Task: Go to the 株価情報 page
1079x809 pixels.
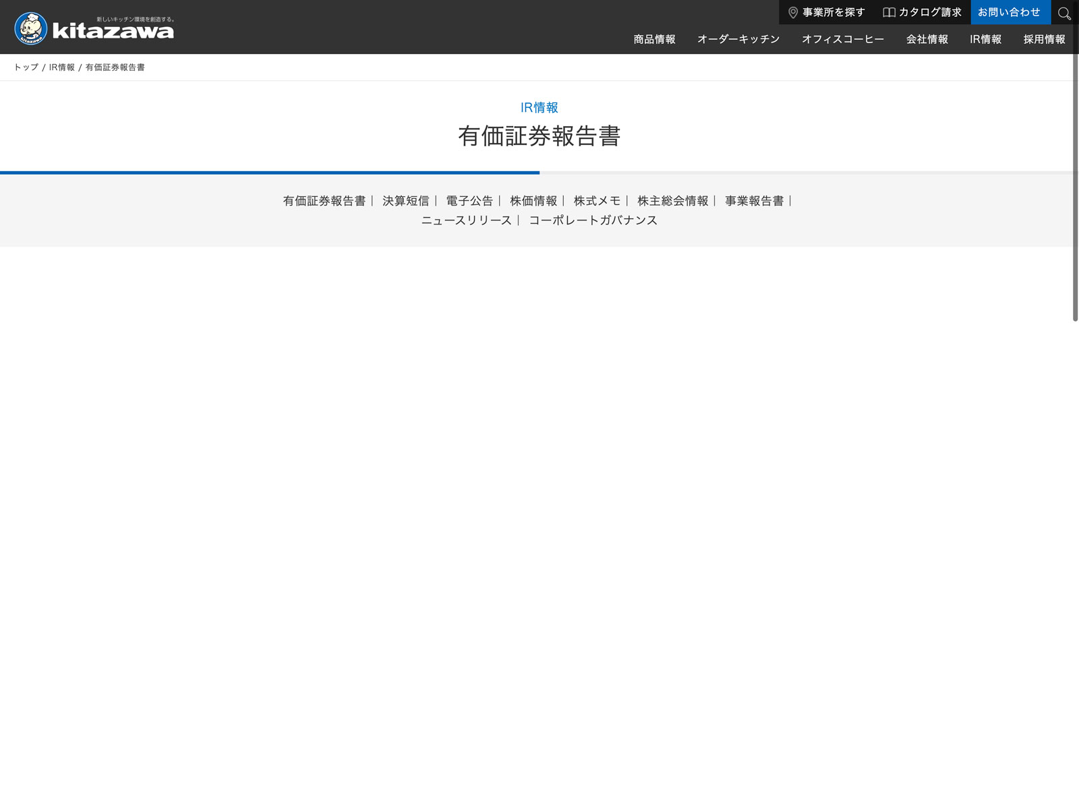Action: pyautogui.click(x=533, y=201)
